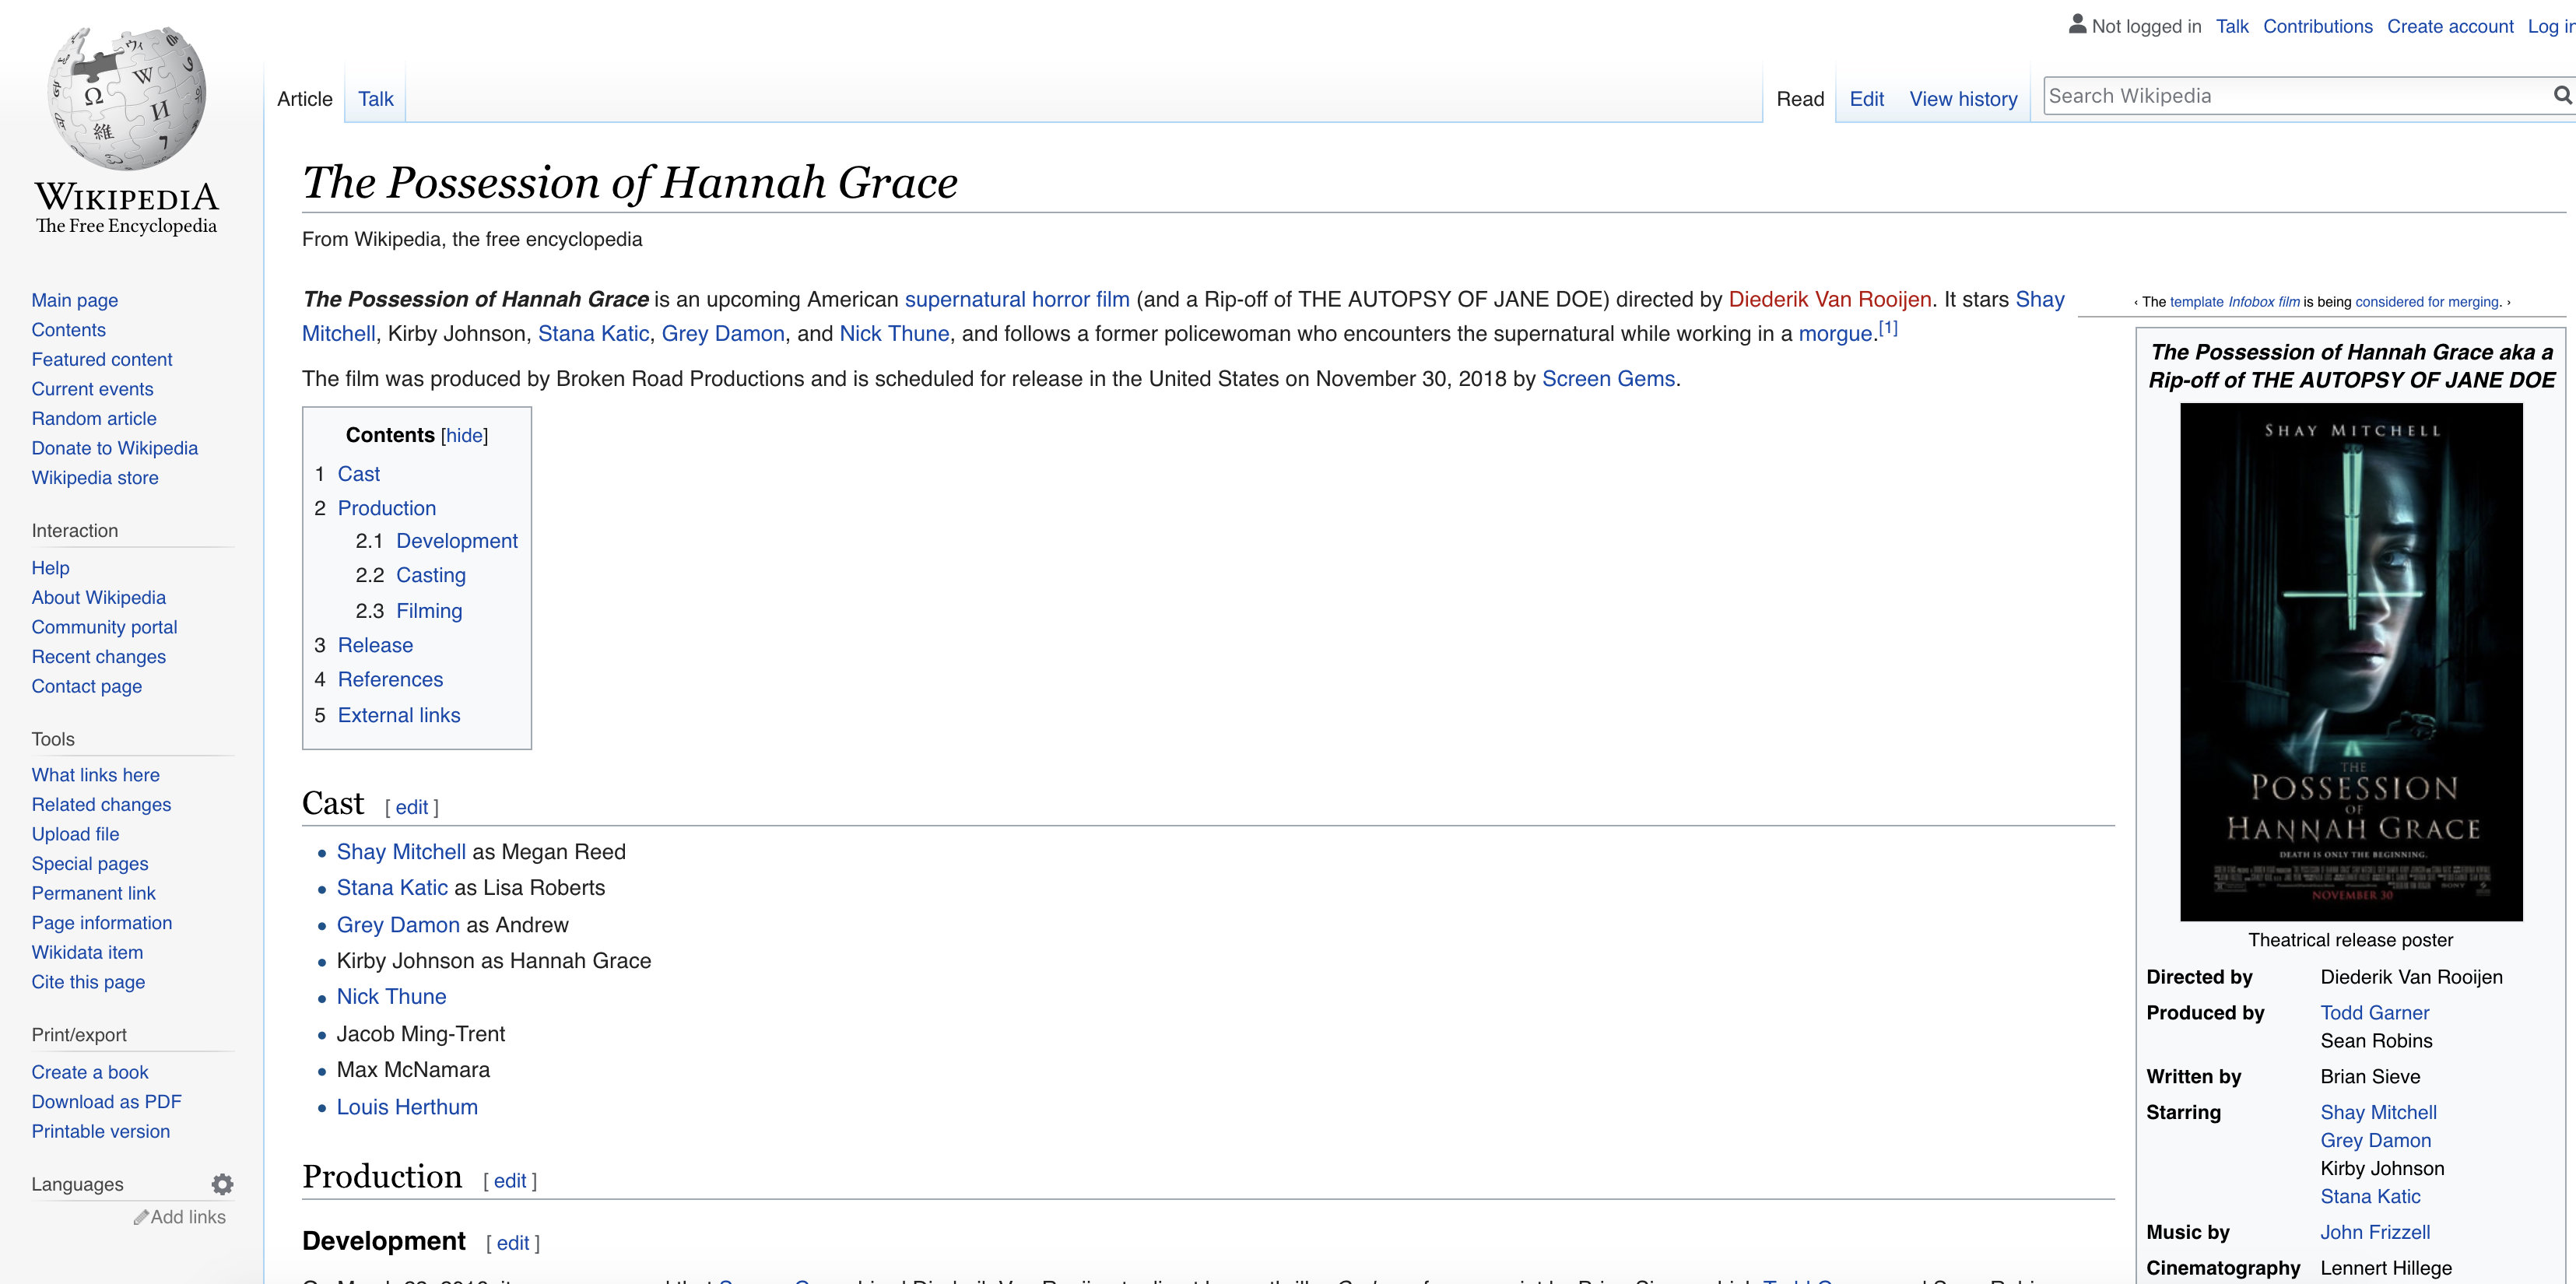The image size is (2576, 1284).
Task: Click Download as PDF
Action: coord(106,1102)
